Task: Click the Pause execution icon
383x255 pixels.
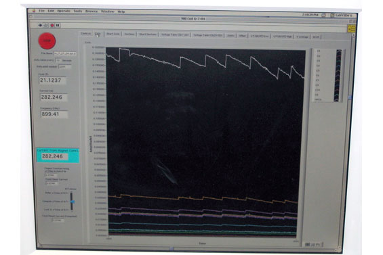Action: coord(58,25)
